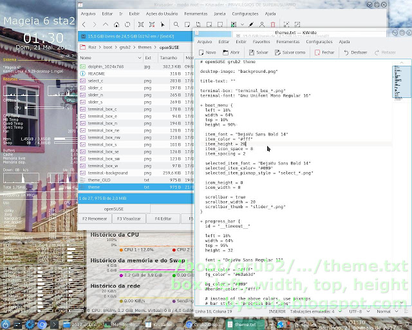Open Configurações menu in KWrite
412x330 pixels.
coord(319,42)
